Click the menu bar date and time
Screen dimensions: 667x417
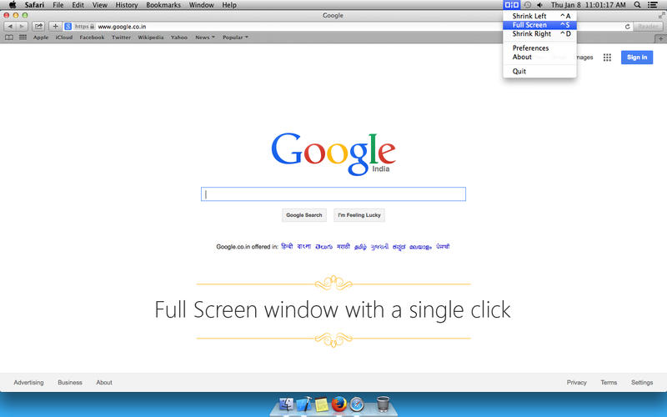(589, 5)
